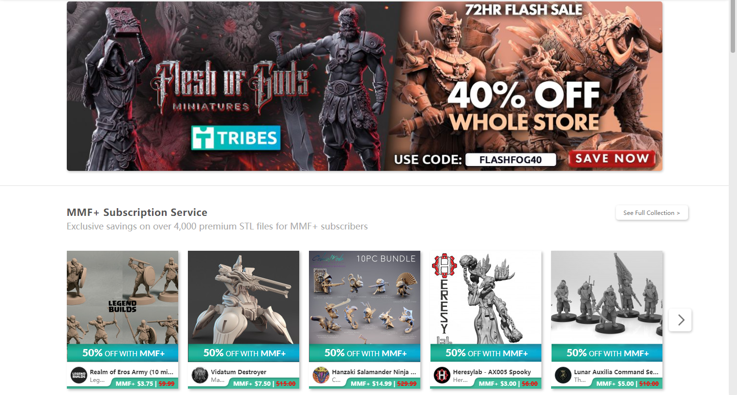Screen dimensions: 737x395
Task: Open the Vidatum Destroyer creator avatar
Action: (200, 375)
